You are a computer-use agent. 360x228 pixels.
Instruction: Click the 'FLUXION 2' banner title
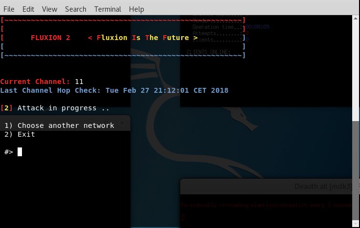point(50,38)
